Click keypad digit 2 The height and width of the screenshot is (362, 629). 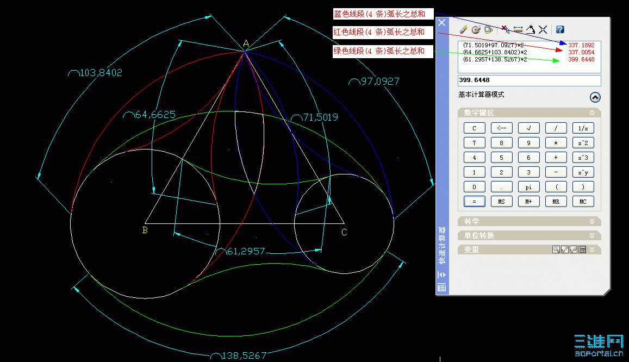[x=501, y=172]
